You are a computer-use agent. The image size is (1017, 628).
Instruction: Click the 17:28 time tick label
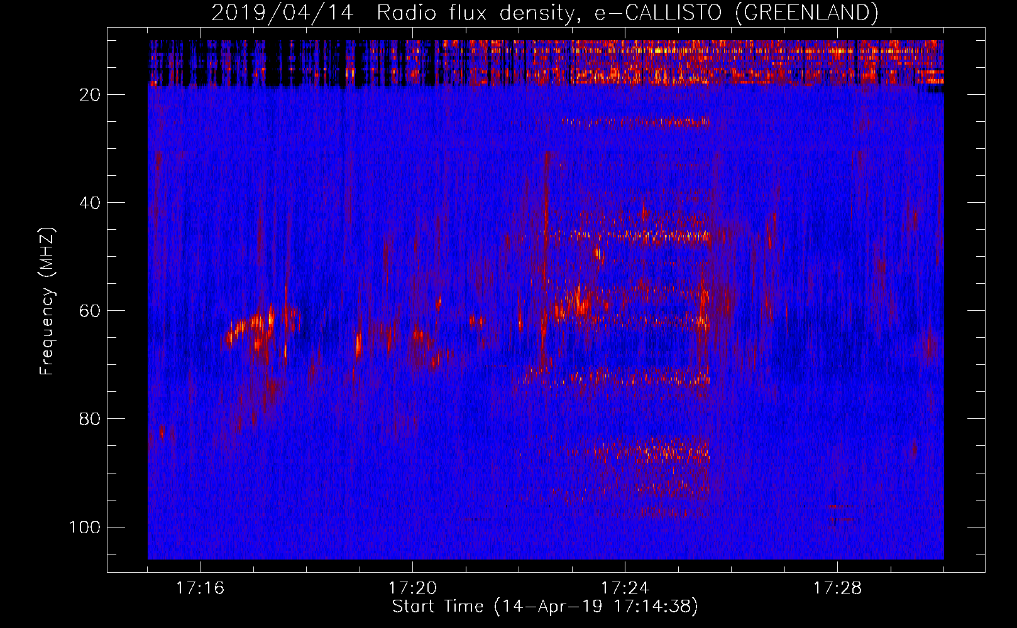coord(837,588)
